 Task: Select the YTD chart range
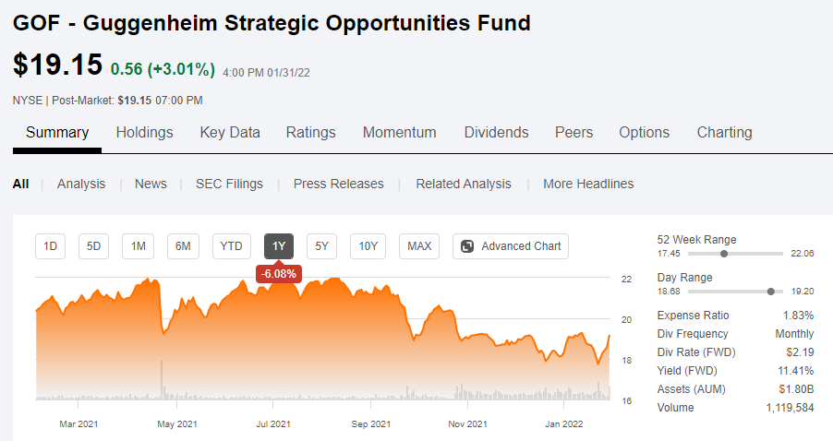pos(232,246)
